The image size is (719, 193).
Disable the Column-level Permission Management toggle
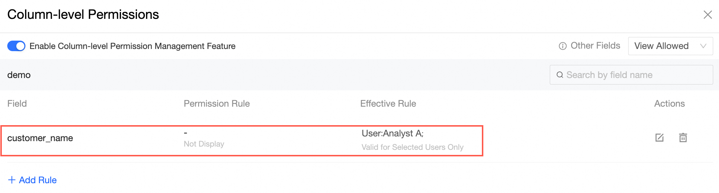tap(16, 46)
